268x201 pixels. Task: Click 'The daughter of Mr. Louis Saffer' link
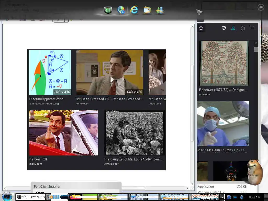[133, 159]
